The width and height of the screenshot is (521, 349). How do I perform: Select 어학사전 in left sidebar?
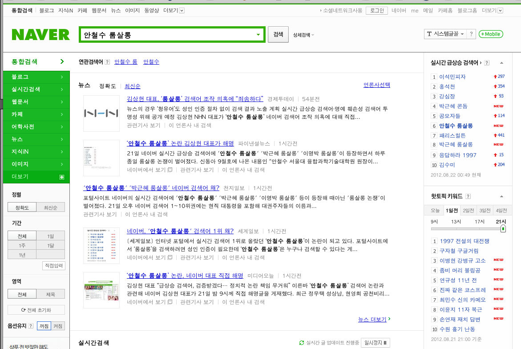pyautogui.click(x=36, y=126)
